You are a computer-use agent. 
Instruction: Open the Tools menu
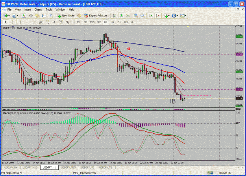(49, 9)
